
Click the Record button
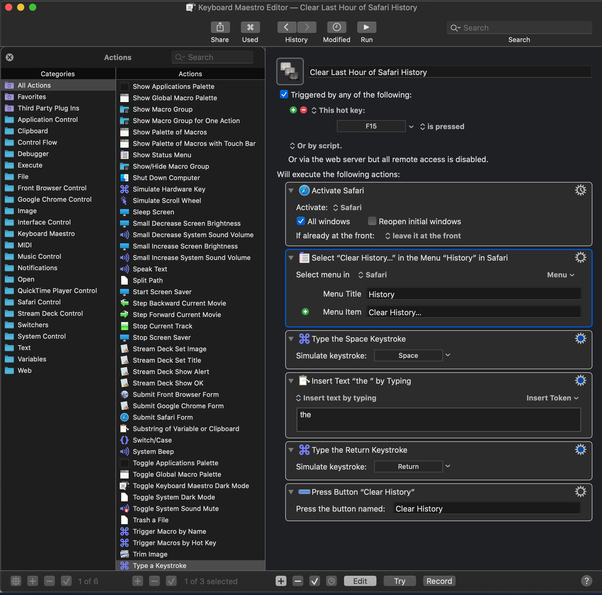[x=439, y=581]
